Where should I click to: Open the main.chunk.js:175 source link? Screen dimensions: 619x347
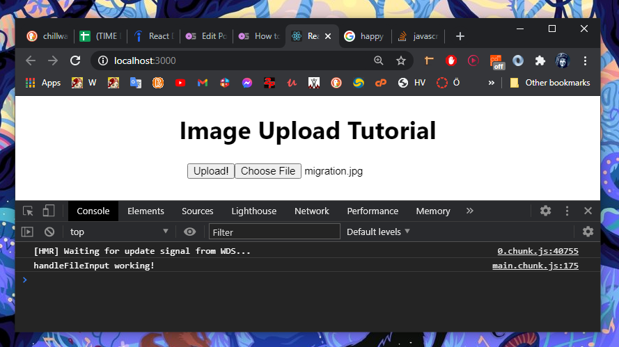tap(535, 266)
